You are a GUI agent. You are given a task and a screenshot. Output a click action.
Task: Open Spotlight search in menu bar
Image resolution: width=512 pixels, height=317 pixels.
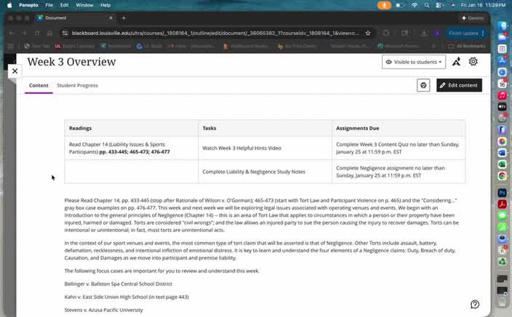click(427, 5)
